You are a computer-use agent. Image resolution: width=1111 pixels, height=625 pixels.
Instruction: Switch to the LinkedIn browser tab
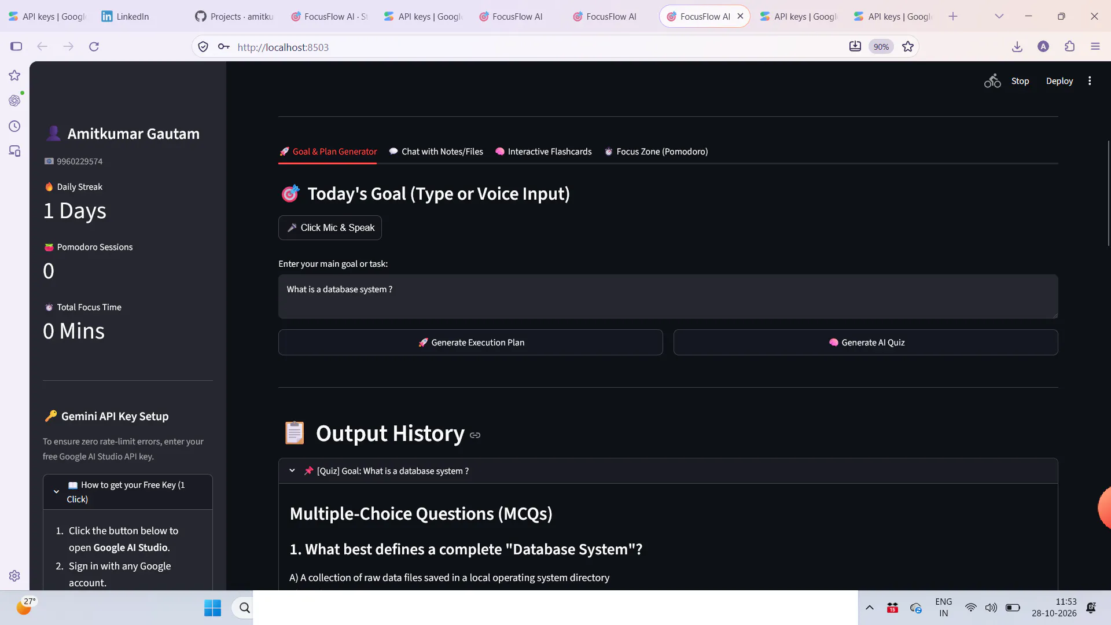coord(139,16)
